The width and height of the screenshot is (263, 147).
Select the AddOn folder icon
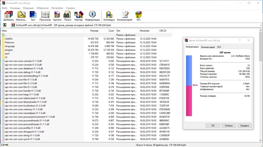[x=3, y=39]
